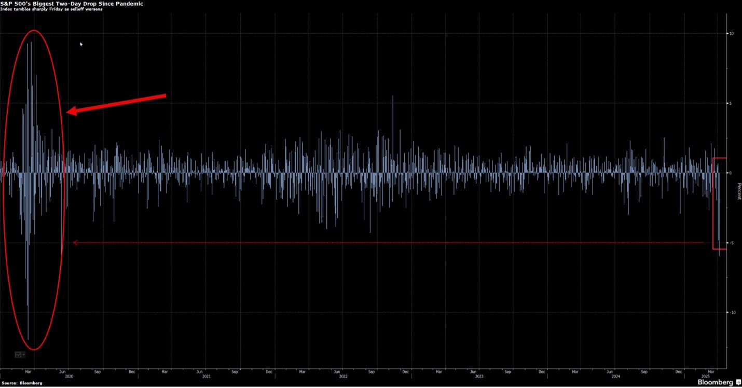742x388 pixels.
Task: Click the 5 value on the y-axis
Action: coord(730,103)
